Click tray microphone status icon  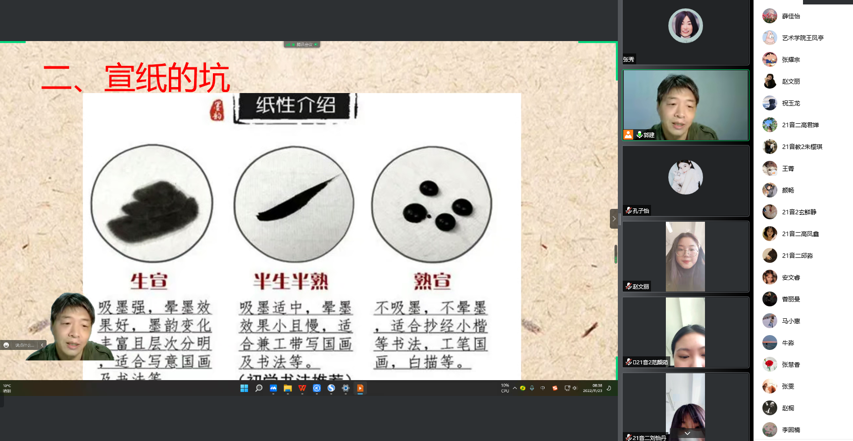pyautogui.click(x=532, y=388)
